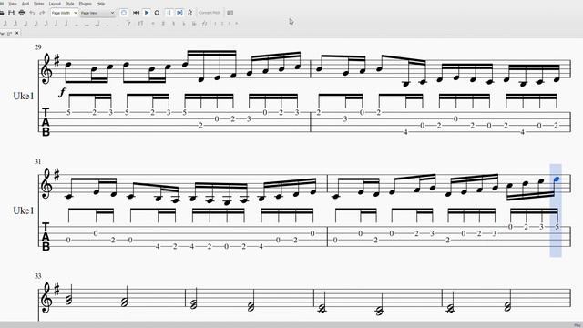Open the Help menu
This screenshot has height=328, width=583.
click(x=100, y=4)
